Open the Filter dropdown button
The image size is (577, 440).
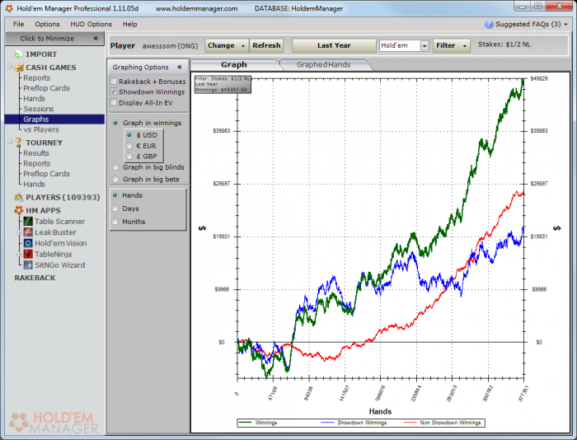point(450,46)
